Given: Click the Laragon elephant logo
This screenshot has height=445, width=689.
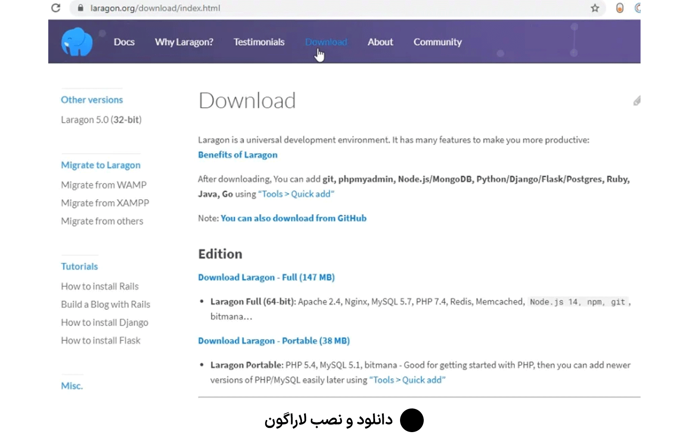Looking at the screenshot, I should tap(77, 42).
